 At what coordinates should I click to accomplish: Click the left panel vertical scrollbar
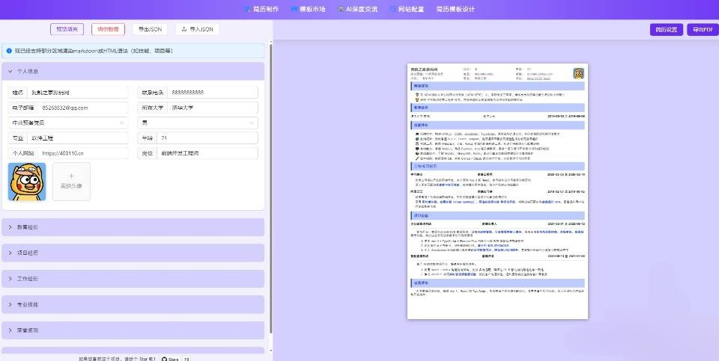coord(270,188)
